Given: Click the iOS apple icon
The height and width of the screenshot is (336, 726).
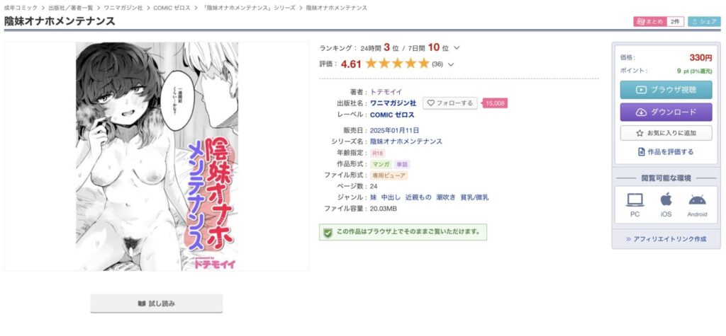Looking at the screenshot, I should click(x=666, y=199).
